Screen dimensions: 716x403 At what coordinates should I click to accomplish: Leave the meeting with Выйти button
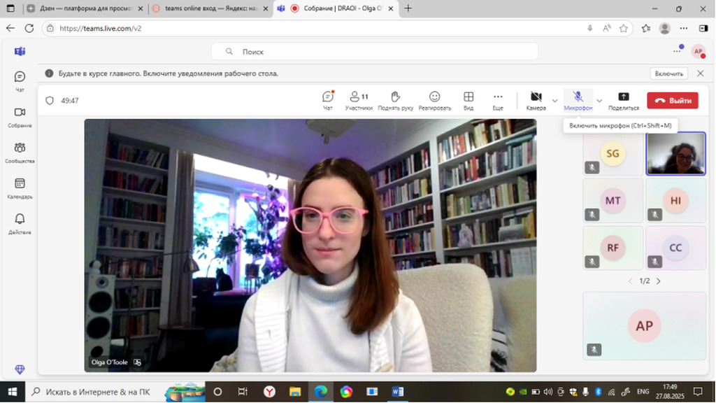(x=672, y=100)
